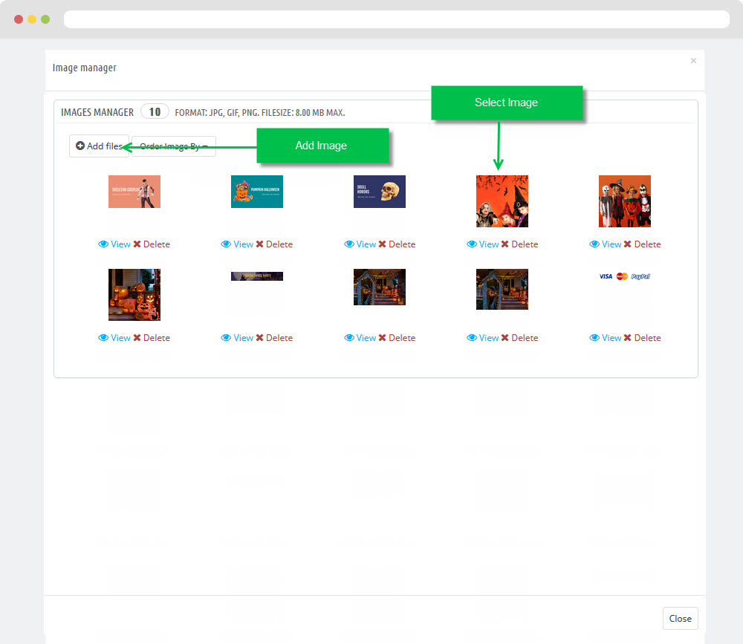View the haunted porch image beside the payment logos
743x644 pixels.
click(x=482, y=338)
